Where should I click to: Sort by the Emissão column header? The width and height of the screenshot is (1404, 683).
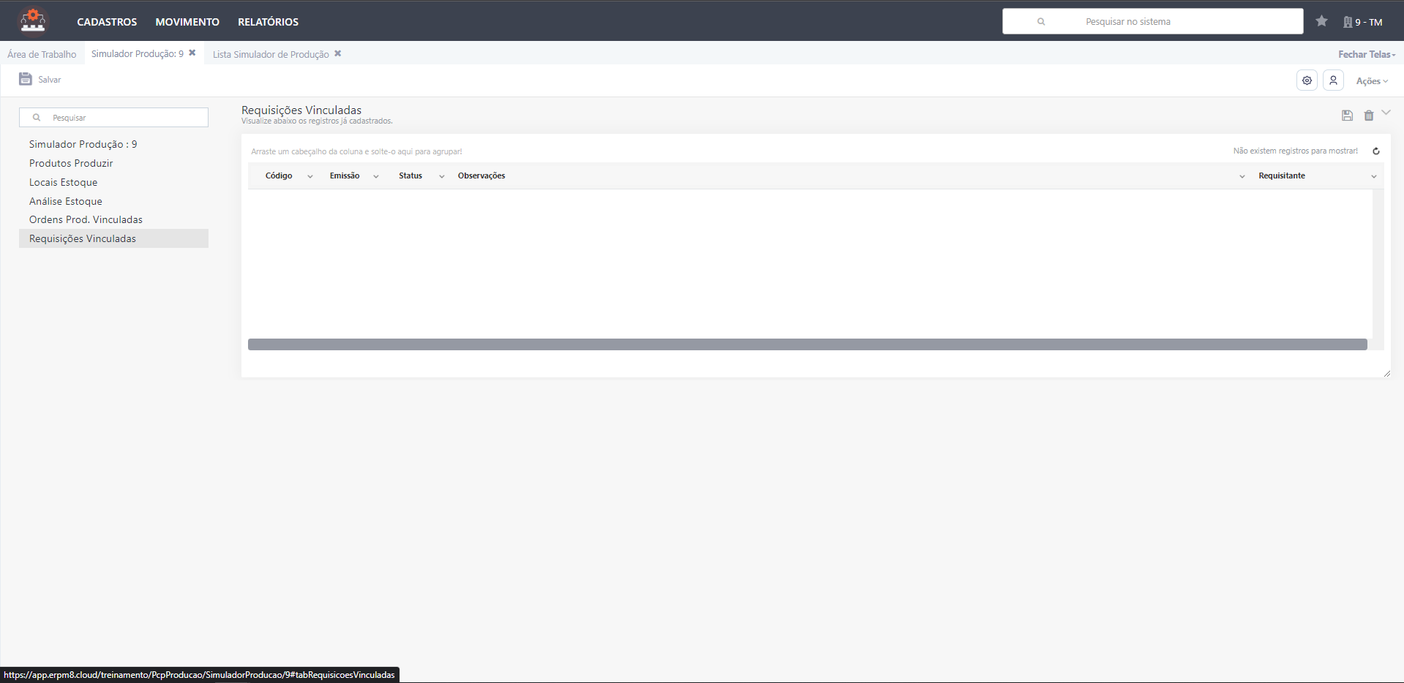[x=345, y=176]
